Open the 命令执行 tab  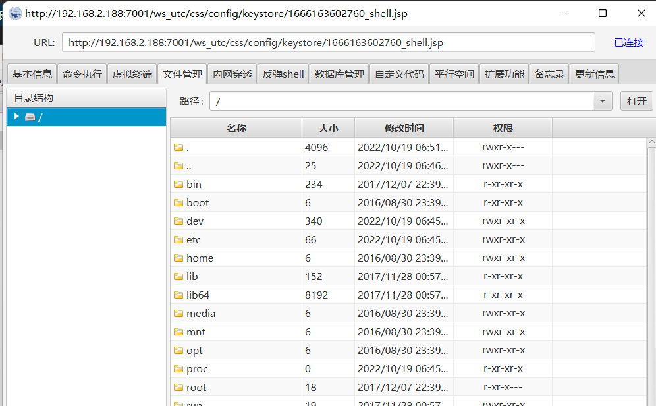click(x=82, y=74)
